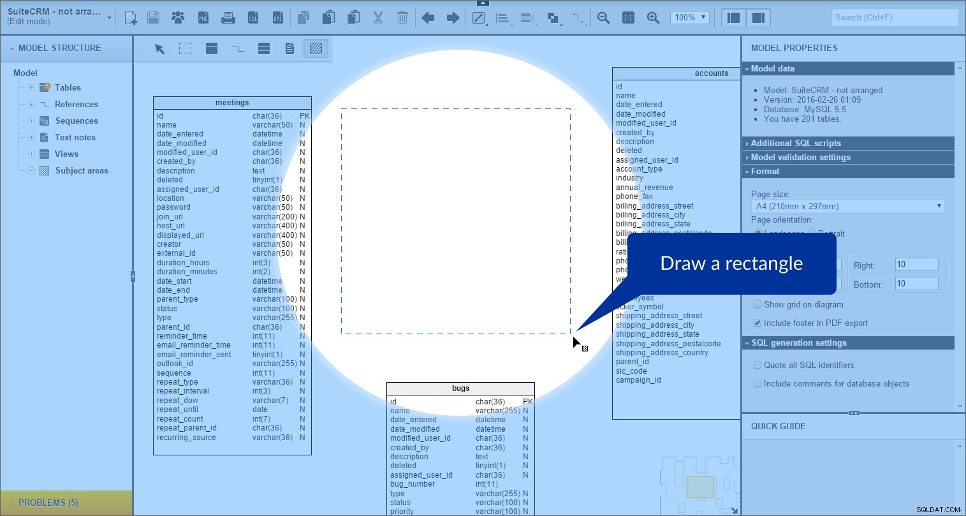
Task: Export model to XML icon
Action: (x=278, y=18)
